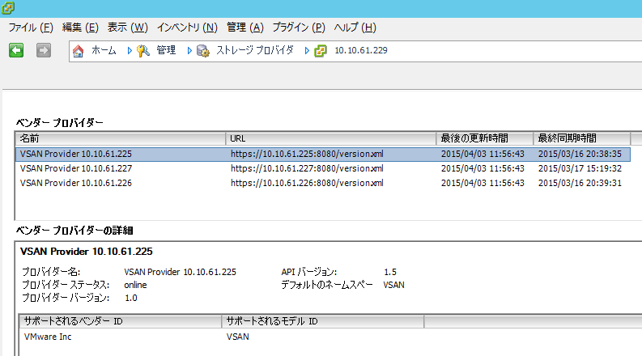Click the vSphere Client title bar icon

tap(8, 8)
